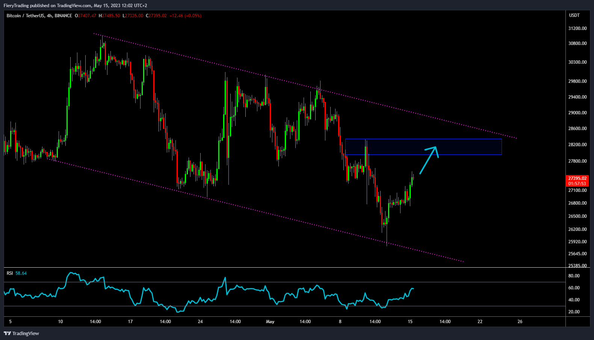
Task: Click the 27800.00 price axis label
Action: coord(577,161)
